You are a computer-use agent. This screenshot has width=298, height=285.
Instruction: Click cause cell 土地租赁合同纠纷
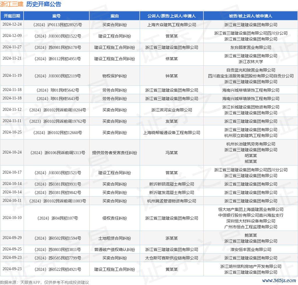click(x=115, y=238)
